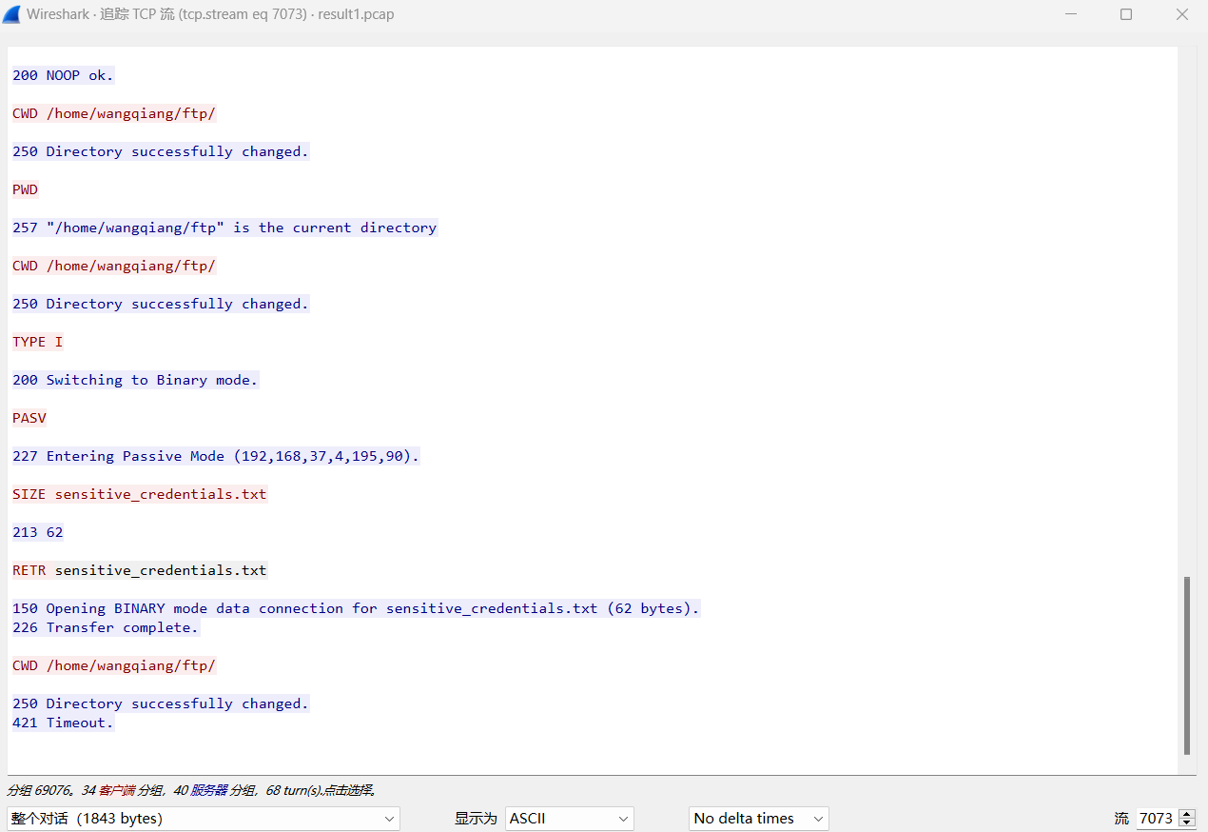Screen dimensions: 1208x832
Task: Click the 流 stream label
Action: (1121, 819)
